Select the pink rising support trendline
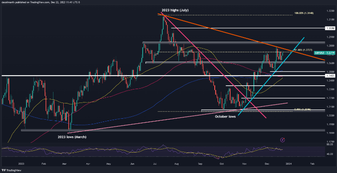337x173 pixels. 178,118
